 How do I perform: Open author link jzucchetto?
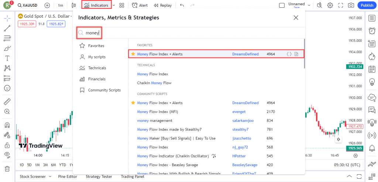coord(241,138)
